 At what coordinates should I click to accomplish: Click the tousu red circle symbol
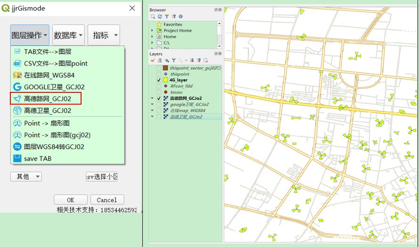pyautogui.click(x=165, y=92)
